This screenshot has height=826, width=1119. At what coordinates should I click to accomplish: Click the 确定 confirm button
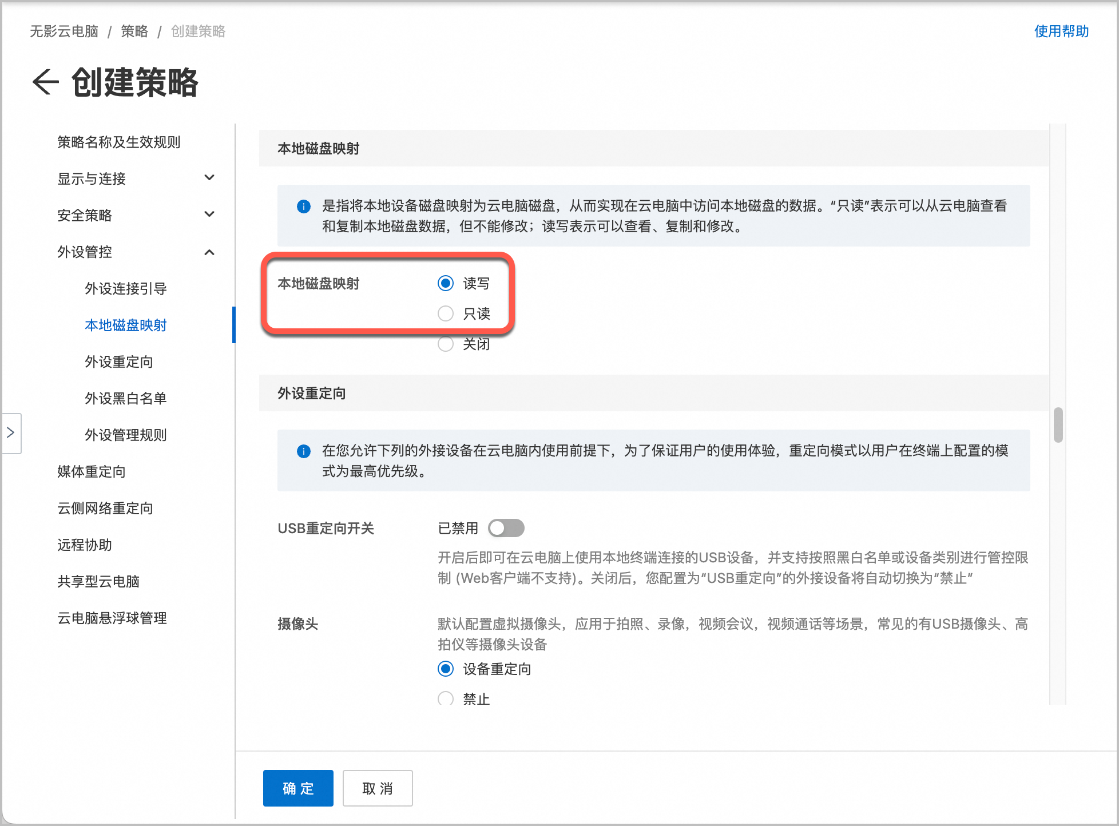pos(297,788)
